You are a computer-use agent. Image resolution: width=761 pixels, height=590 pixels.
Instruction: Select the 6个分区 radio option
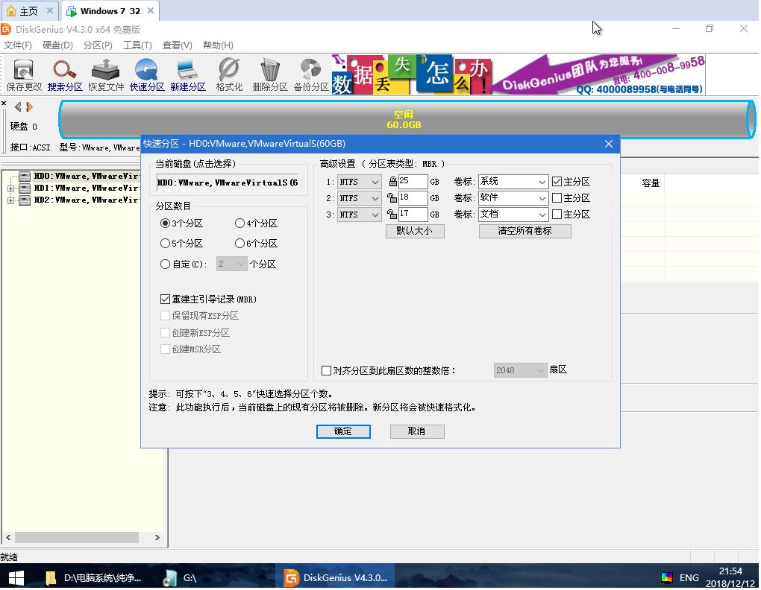click(239, 243)
